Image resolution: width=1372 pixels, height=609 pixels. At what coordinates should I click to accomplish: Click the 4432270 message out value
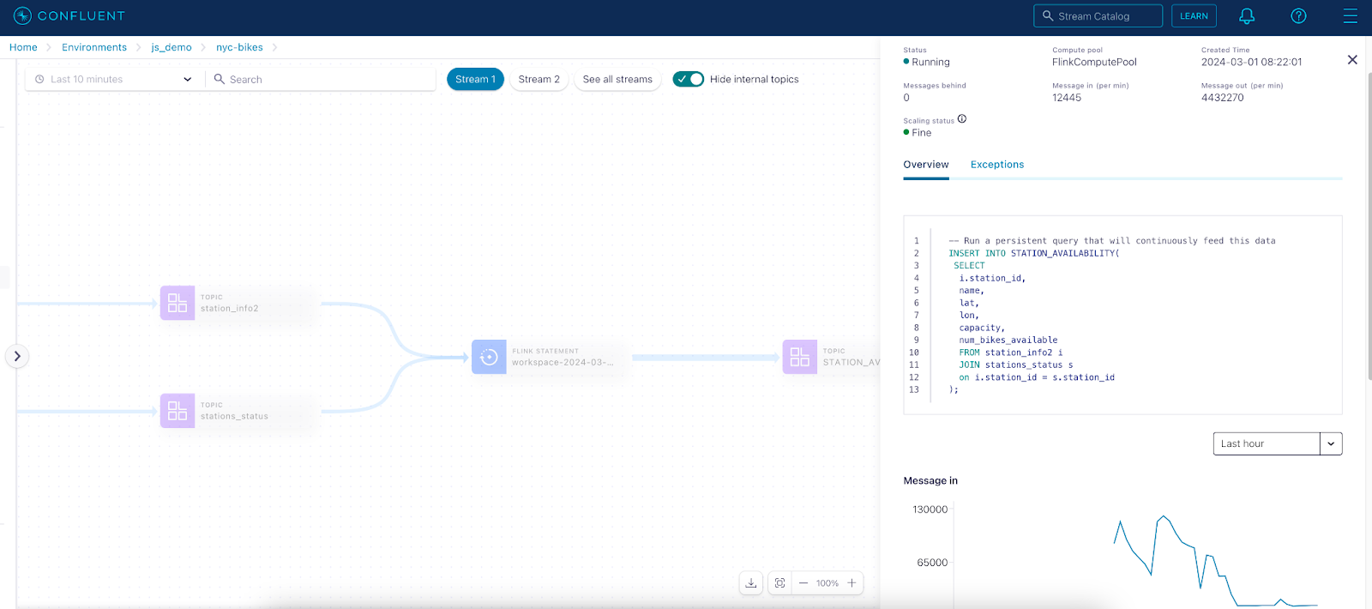[x=1222, y=98]
